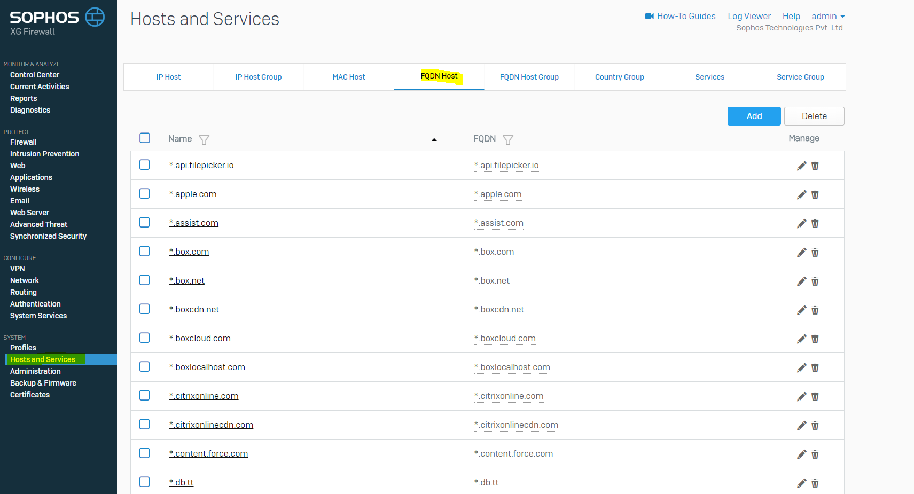Screen dimensions: 914x494
Task: Open Certificates in sidebar
Action: point(30,395)
